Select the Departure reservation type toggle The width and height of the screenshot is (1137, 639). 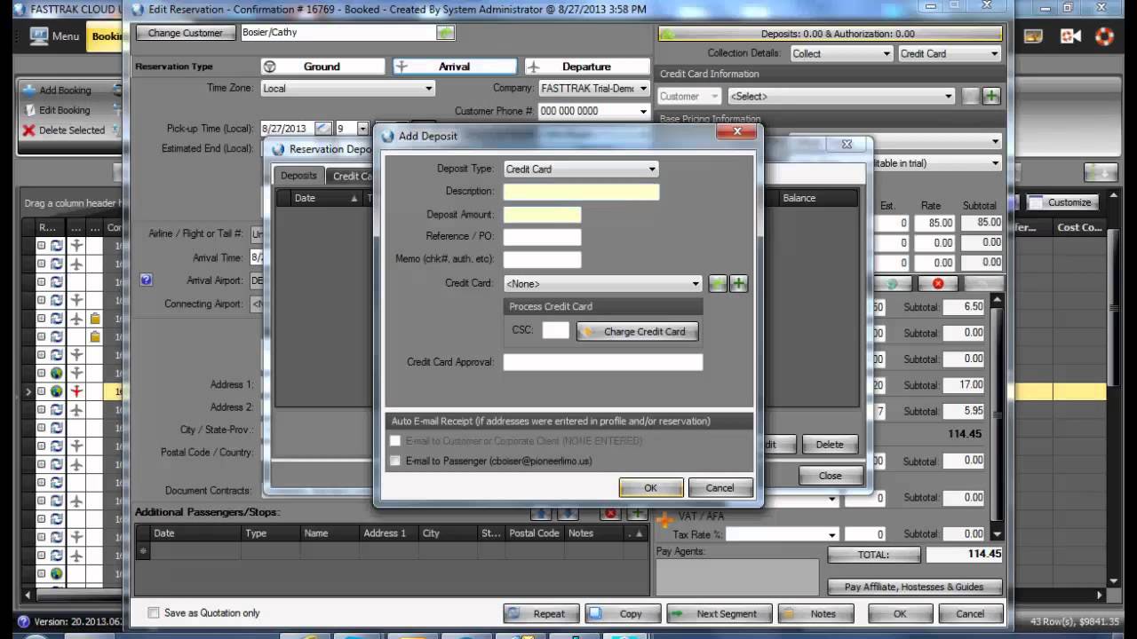tap(587, 67)
